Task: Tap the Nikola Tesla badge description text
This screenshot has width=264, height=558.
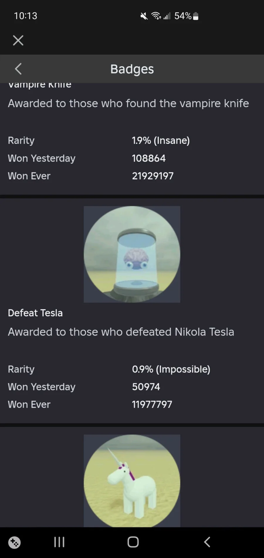Action: point(121,332)
